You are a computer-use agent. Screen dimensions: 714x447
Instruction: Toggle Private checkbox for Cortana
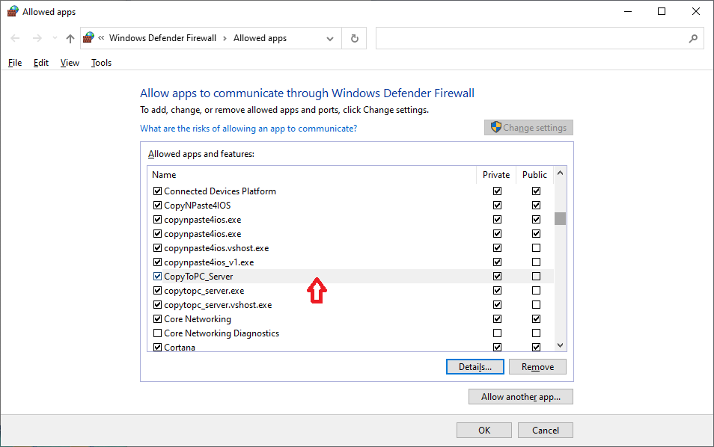tap(497, 347)
